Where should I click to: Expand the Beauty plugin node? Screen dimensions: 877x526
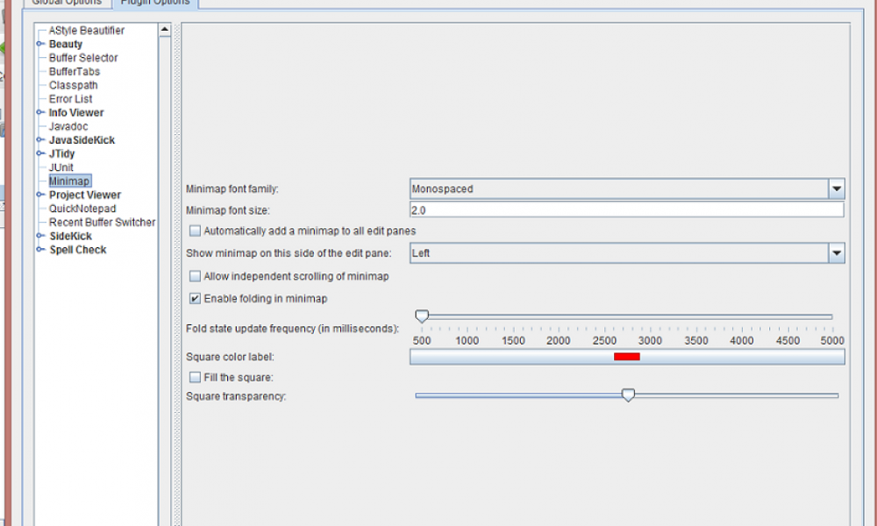[x=39, y=44]
